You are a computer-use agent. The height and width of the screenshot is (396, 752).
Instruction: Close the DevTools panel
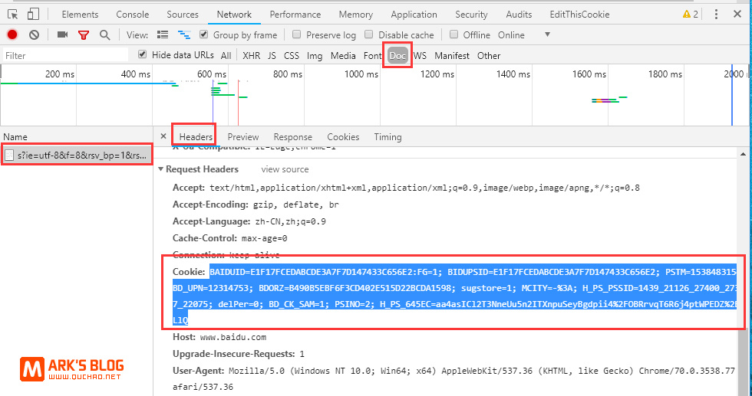(x=737, y=14)
